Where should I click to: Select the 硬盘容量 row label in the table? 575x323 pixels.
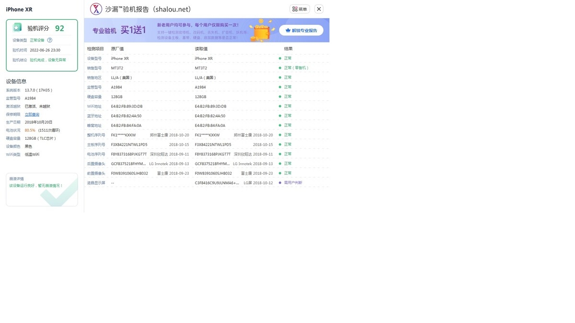(94, 97)
